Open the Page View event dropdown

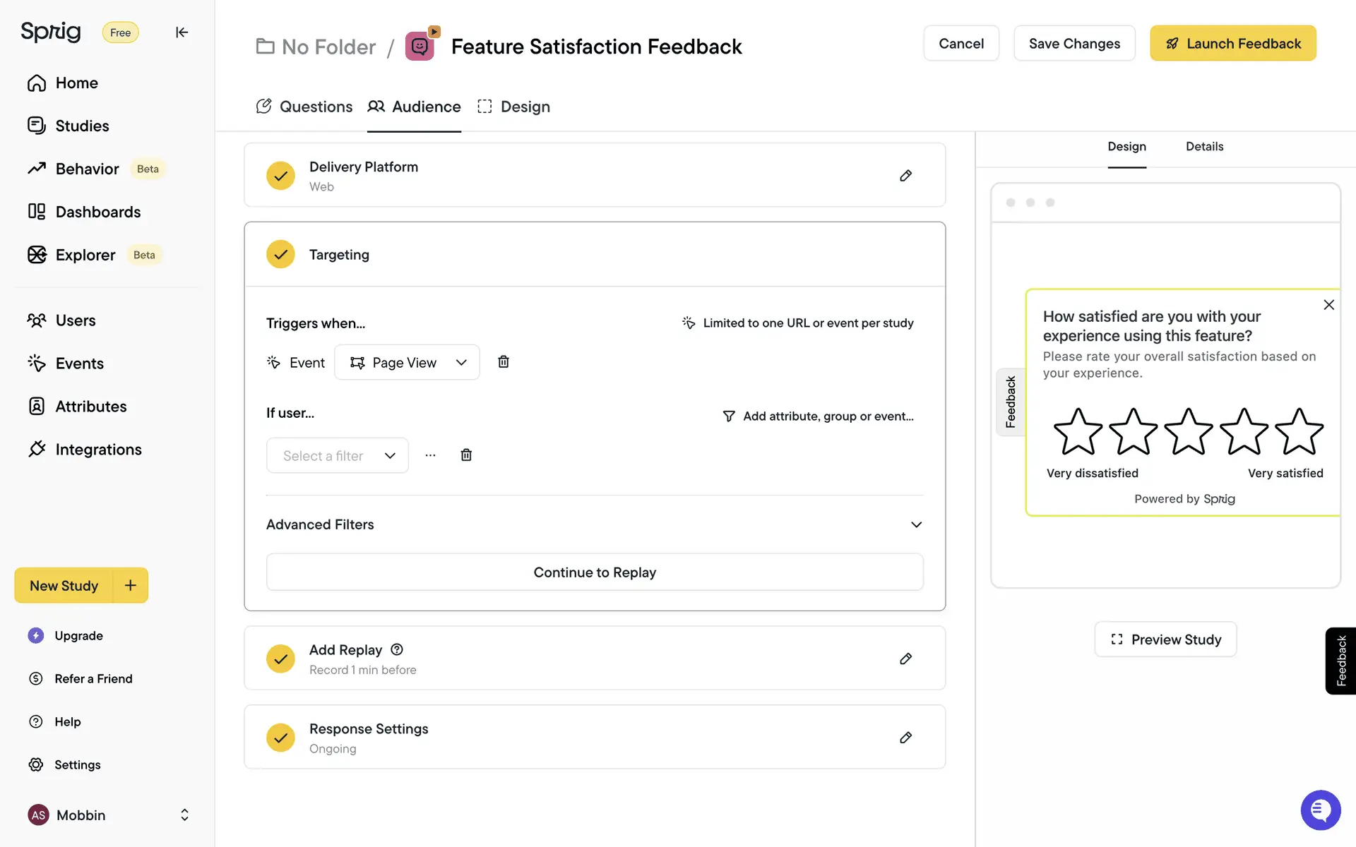[407, 362]
